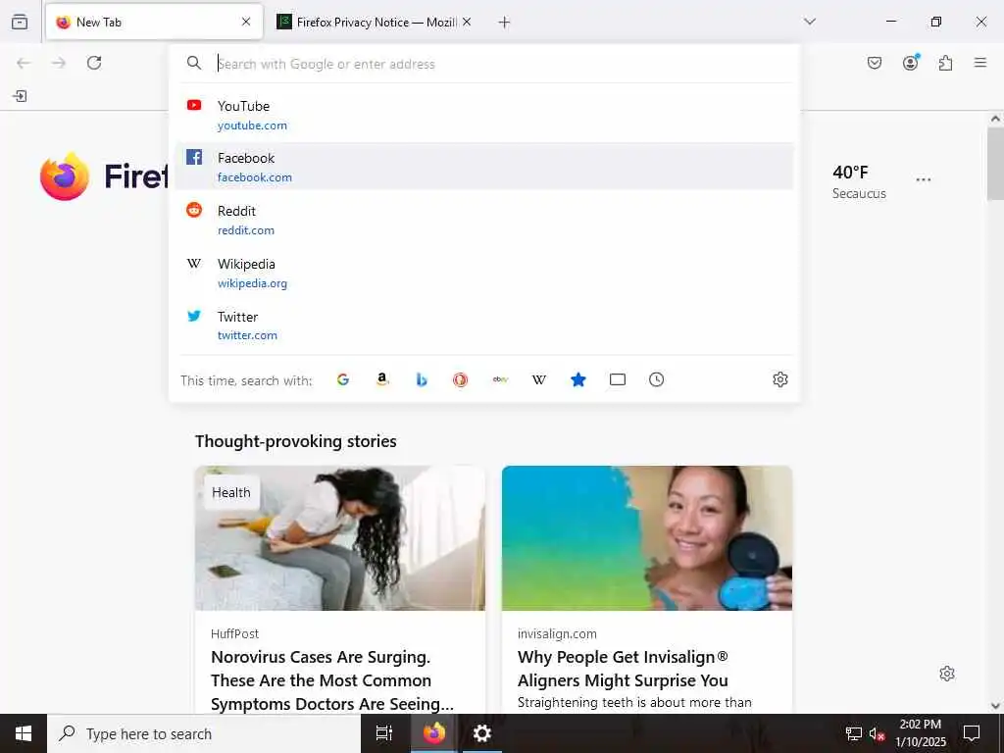Image resolution: width=1004 pixels, height=753 pixels.
Task: Click the import bookmarks toolbar icon
Action: [20, 96]
